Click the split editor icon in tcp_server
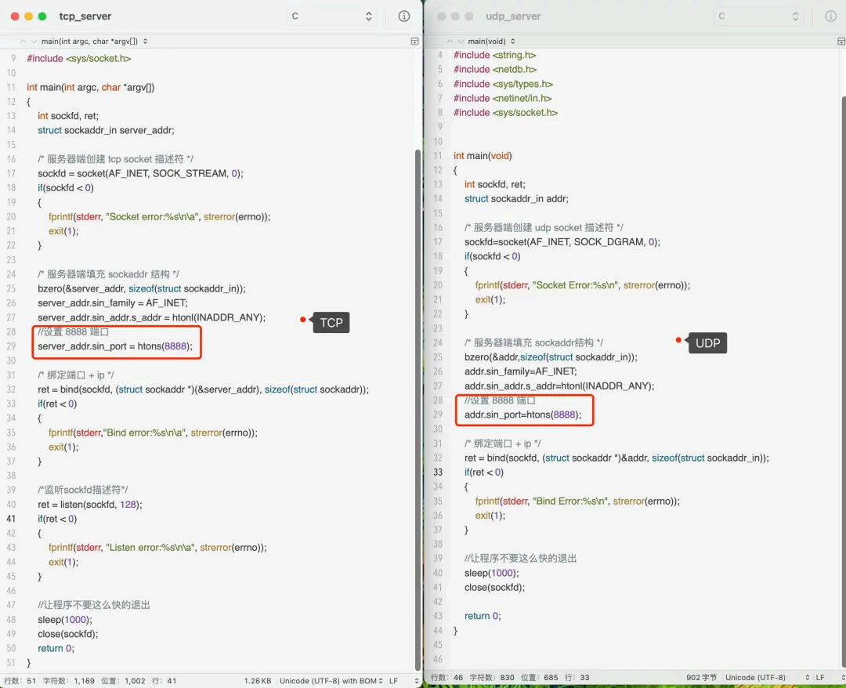The height and width of the screenshot is (688, 846). pos(414,41)
